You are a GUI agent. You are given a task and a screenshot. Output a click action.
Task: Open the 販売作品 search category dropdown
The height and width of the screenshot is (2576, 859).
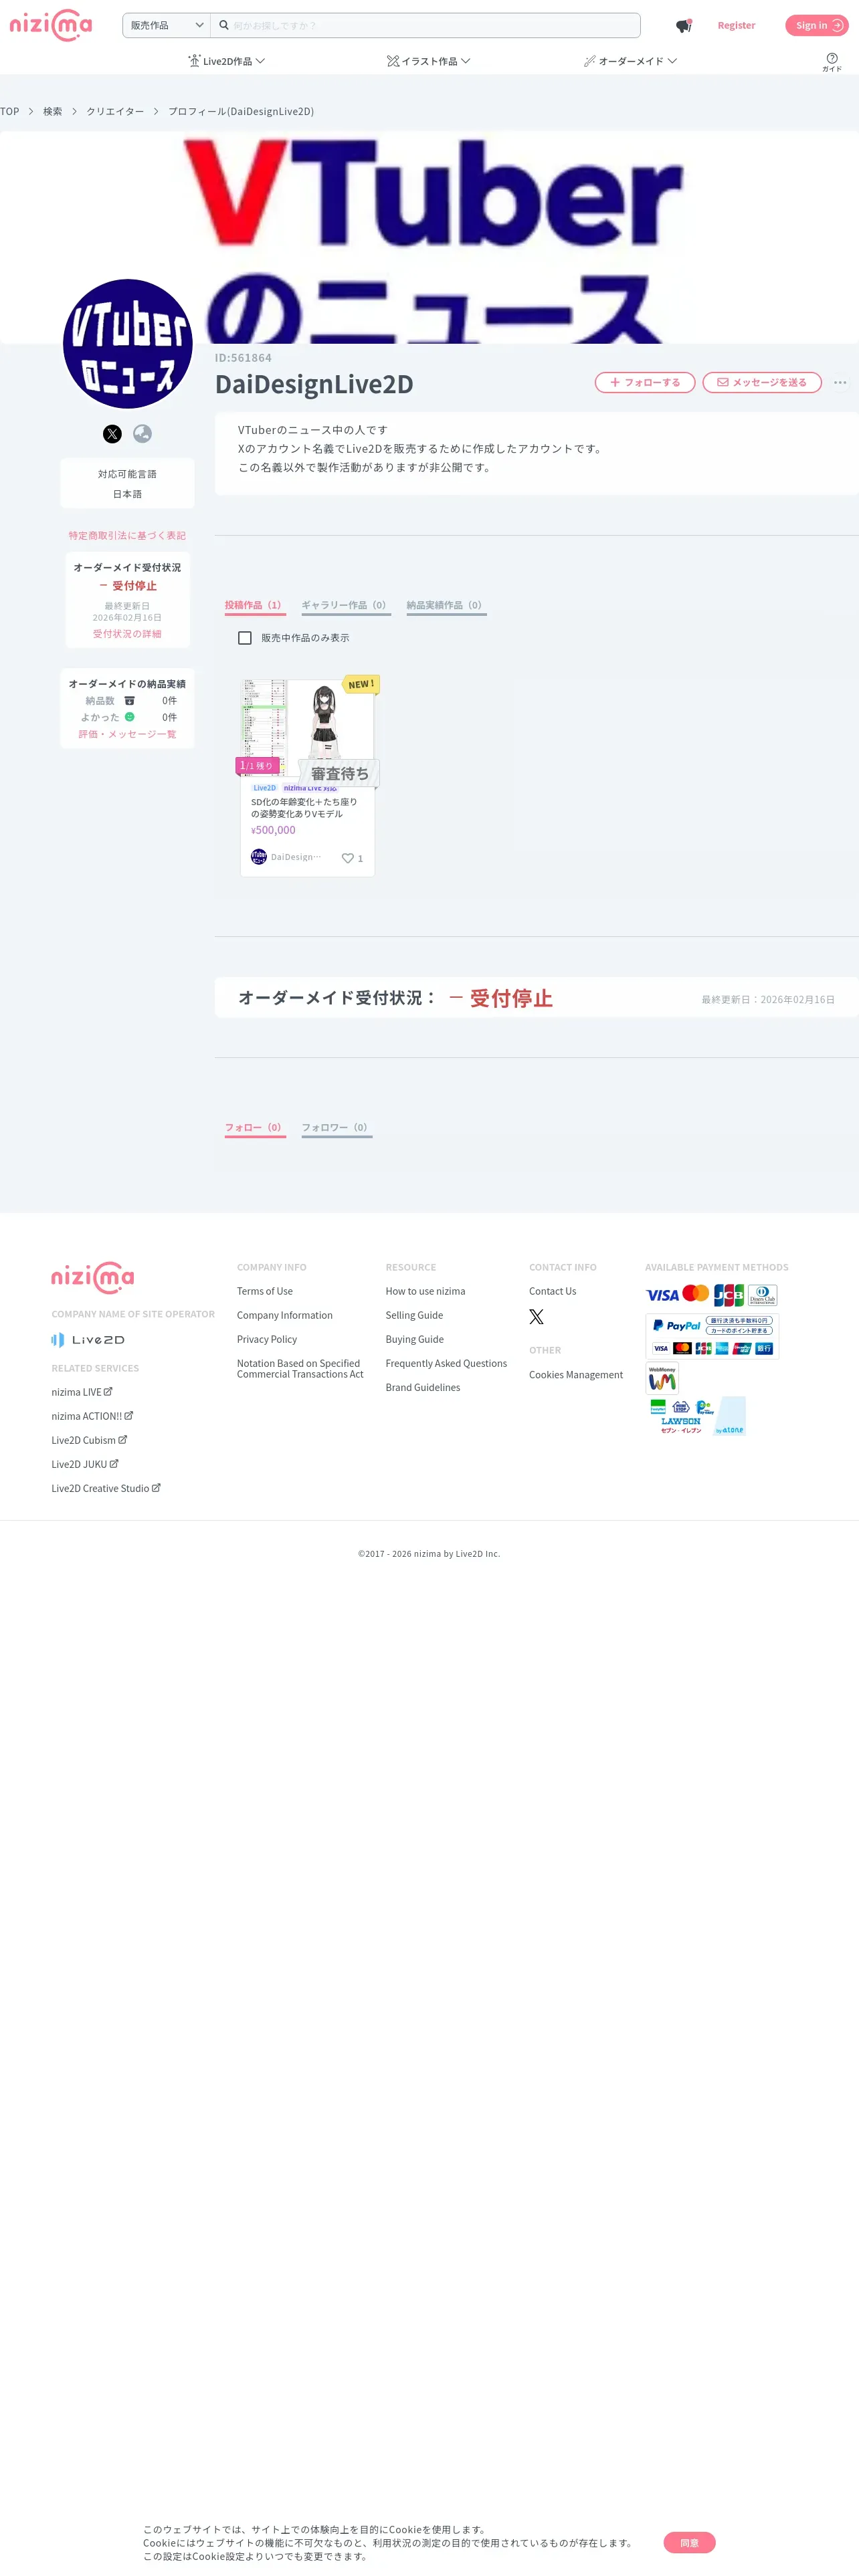click(x=166, y=25)
